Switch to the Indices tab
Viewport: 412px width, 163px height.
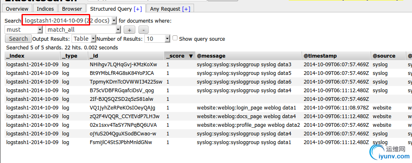pyautogui.click(x=45, y=9)
